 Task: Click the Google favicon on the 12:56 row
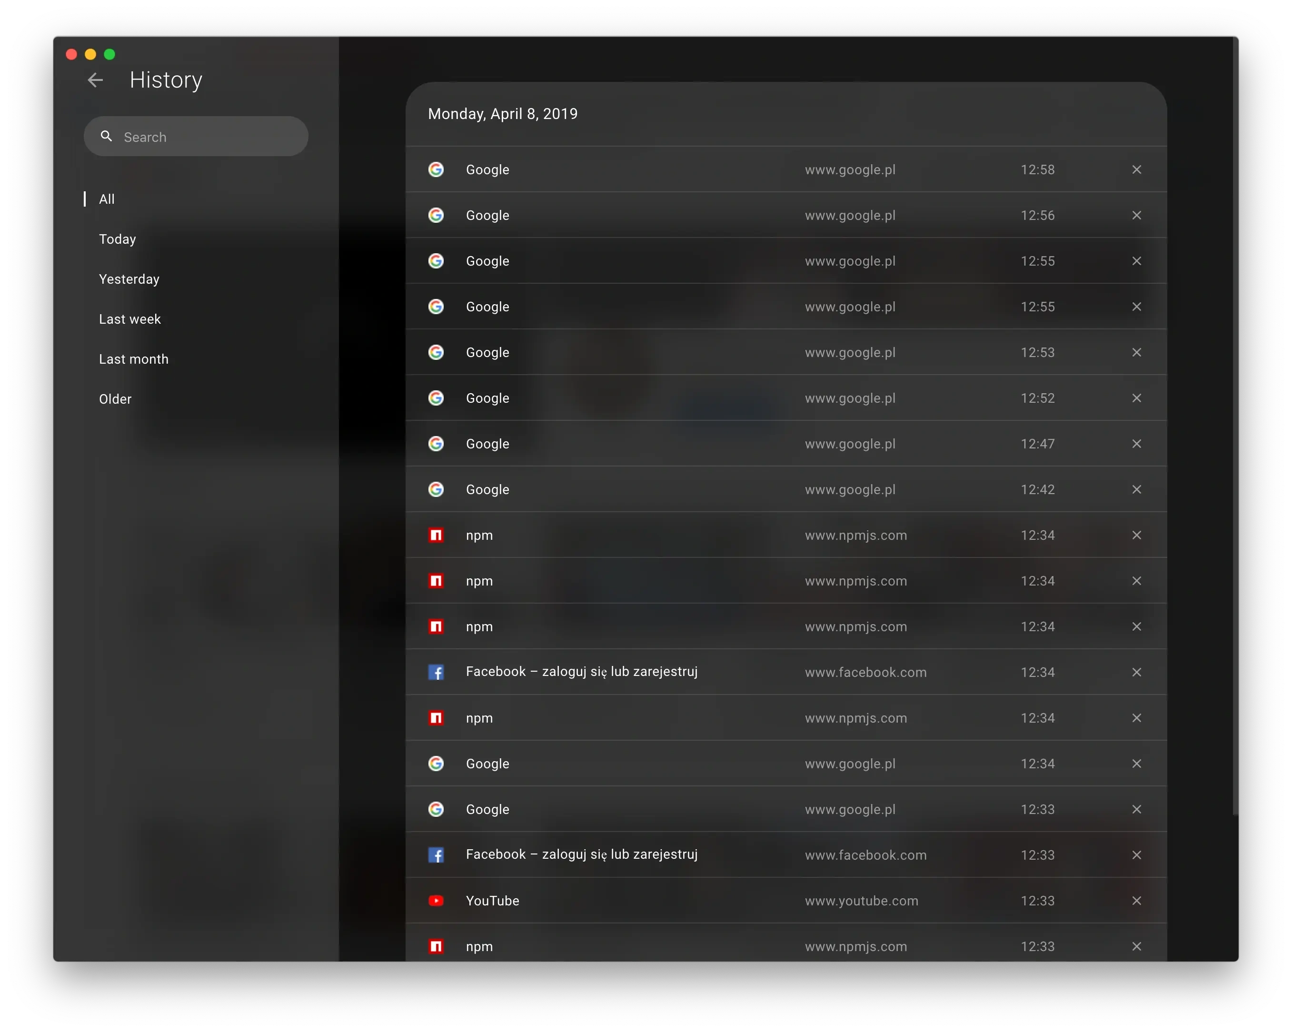pos(436,215)
